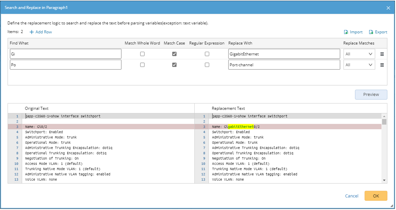396x210 pixels.
Task: Click 'Administrative Native VLAN tagging' in Replacement Text
Action: click(254, 174)
